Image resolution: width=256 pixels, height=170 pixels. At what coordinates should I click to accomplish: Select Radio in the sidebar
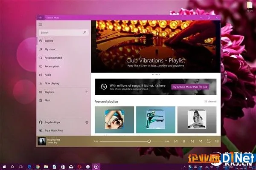tap(64, 75)
